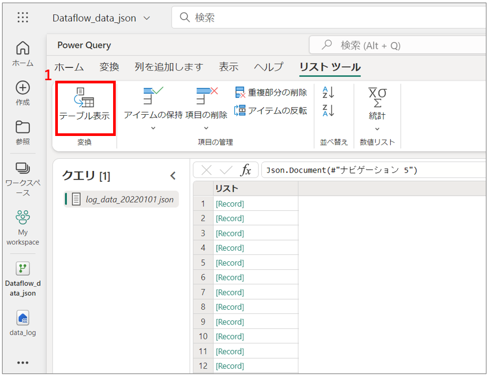Sort list ascending A to Z
This screenshot has width=488, height=375.
click(328, 92)
